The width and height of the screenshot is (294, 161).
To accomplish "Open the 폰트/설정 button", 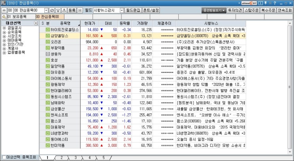I will [x=151, y=10].
